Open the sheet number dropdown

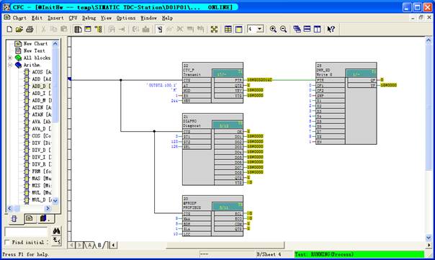[x=260, y=29]
